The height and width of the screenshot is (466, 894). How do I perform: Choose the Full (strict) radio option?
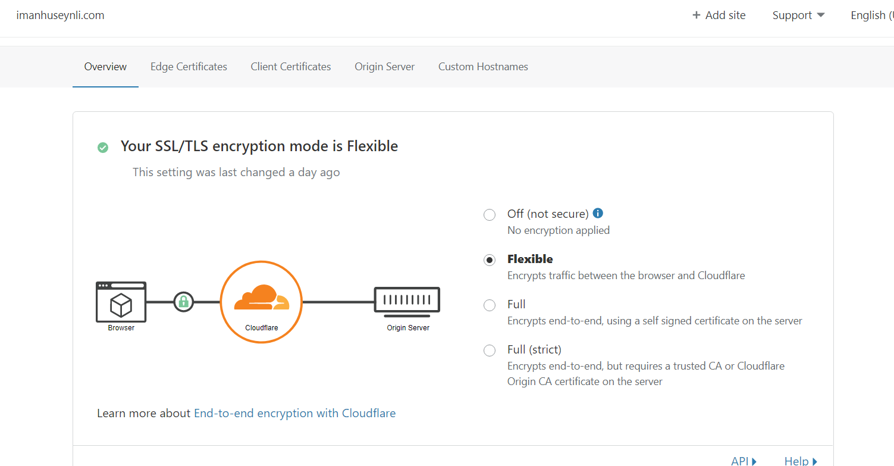[490, 351]
